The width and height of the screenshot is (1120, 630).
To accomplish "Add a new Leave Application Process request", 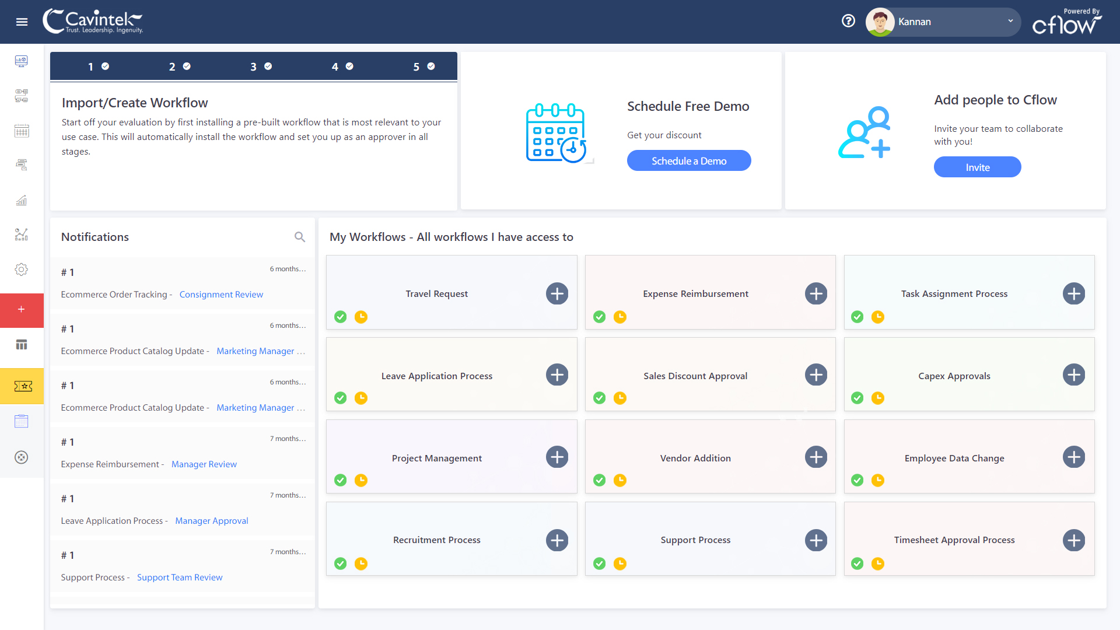I will pos(557,374).
